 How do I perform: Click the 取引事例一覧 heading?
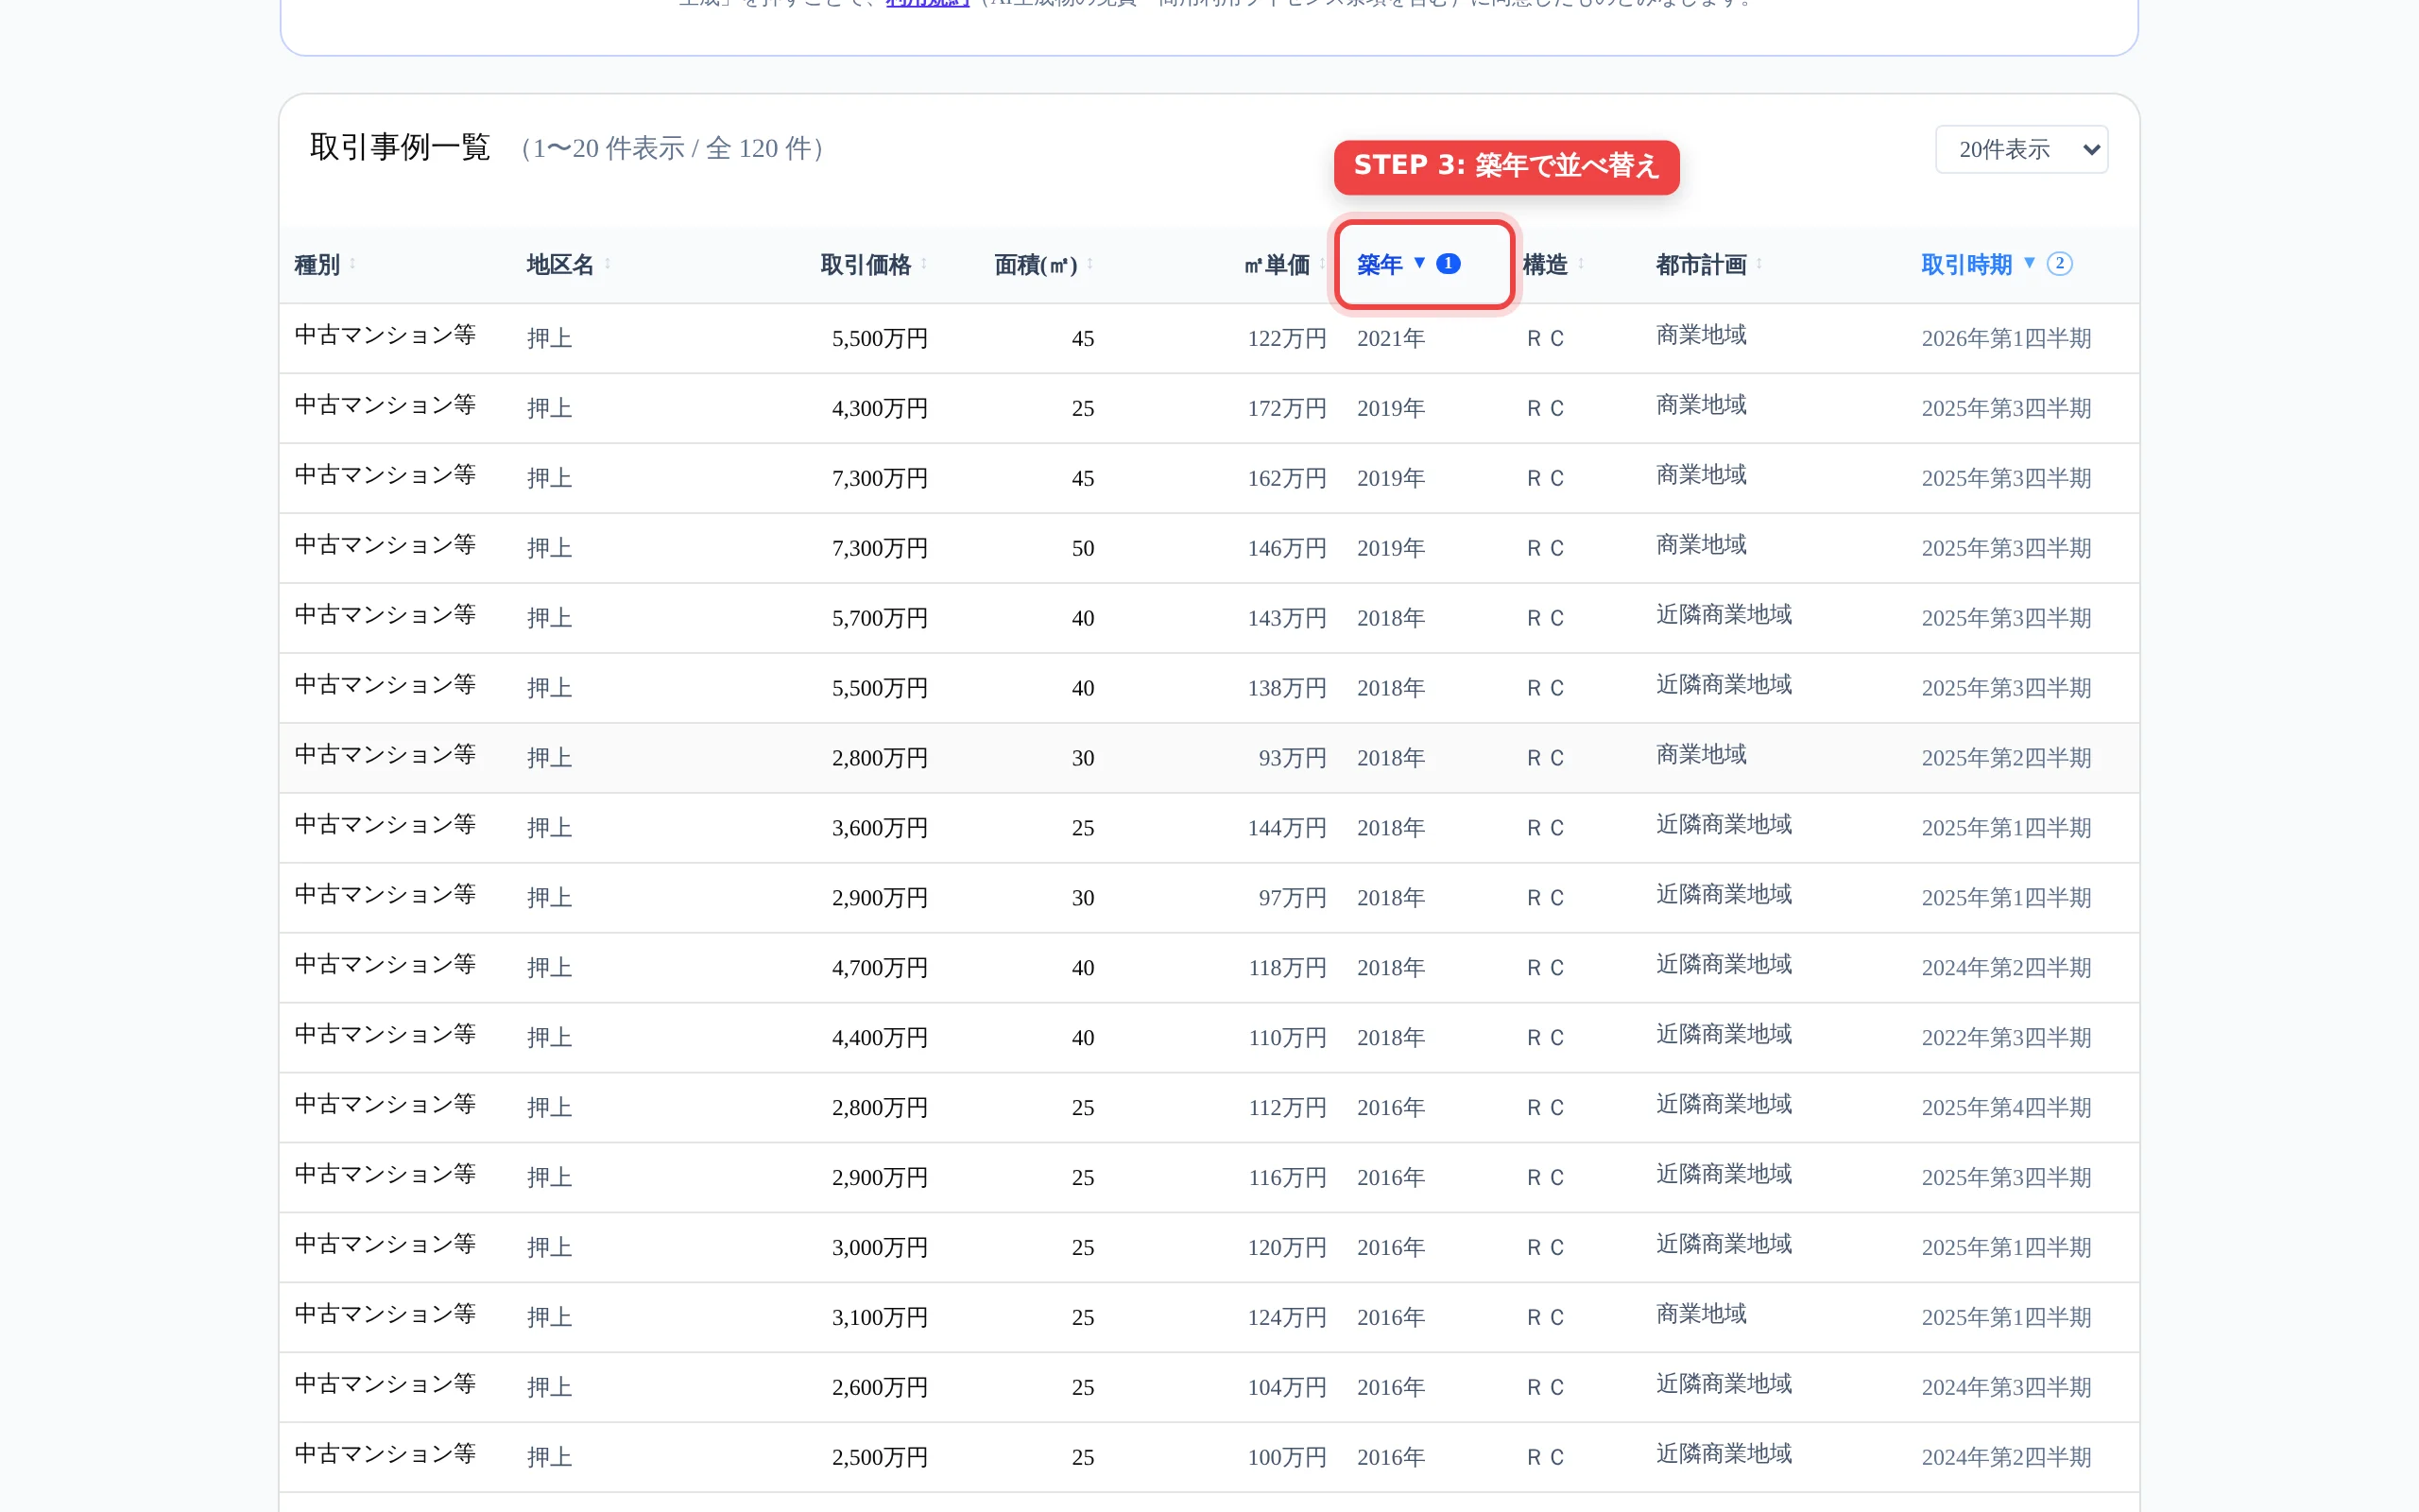pos(400,148)
